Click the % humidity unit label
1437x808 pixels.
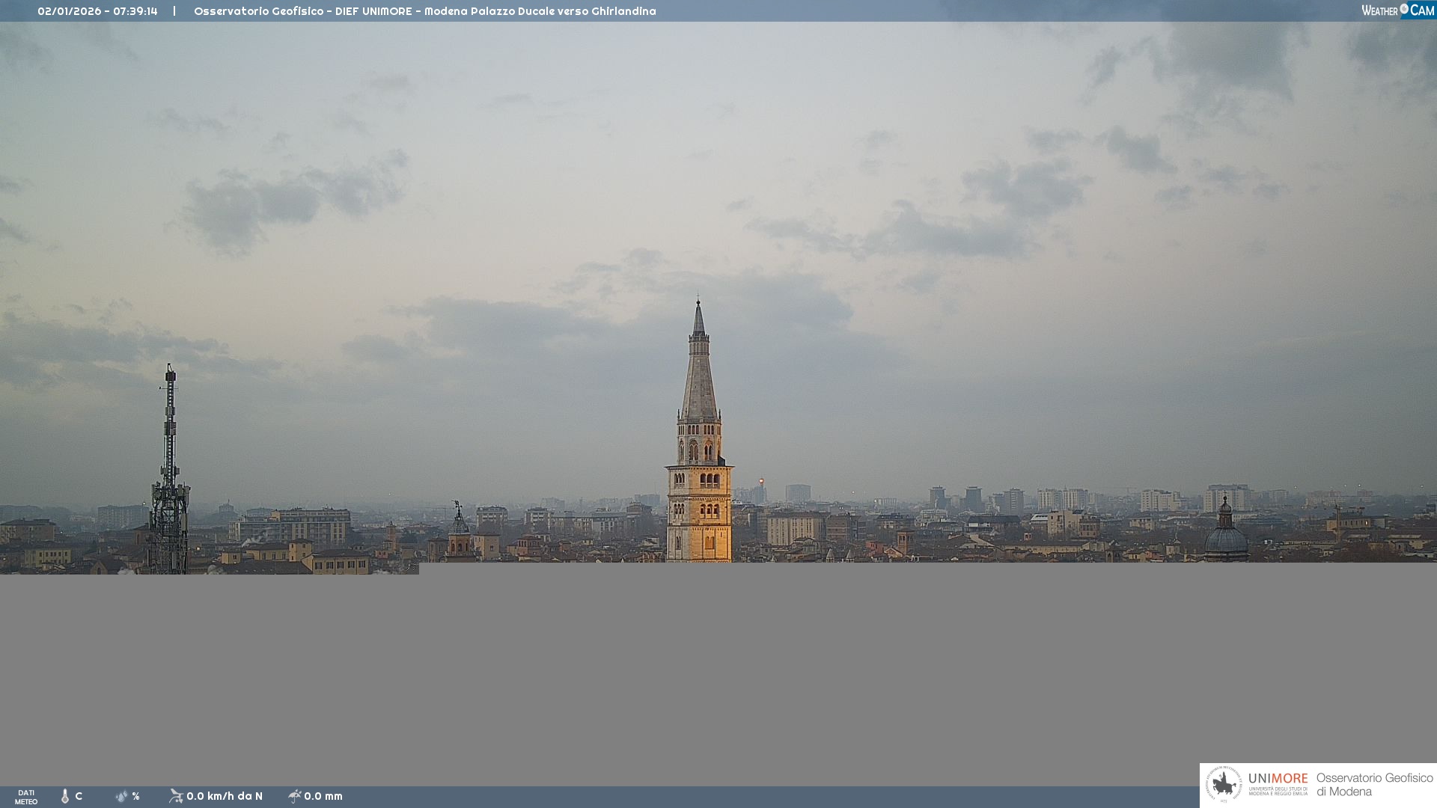[x=135, y=796]
